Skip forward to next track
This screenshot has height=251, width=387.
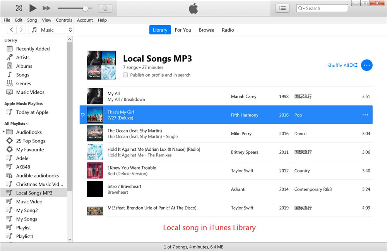click(x=46, y=8)
